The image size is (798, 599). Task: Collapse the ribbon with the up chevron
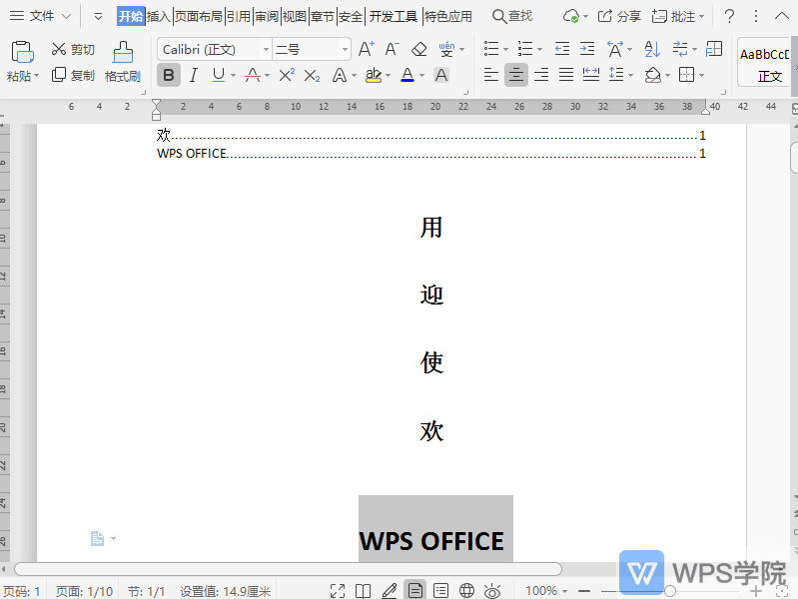tap(782, 16)
